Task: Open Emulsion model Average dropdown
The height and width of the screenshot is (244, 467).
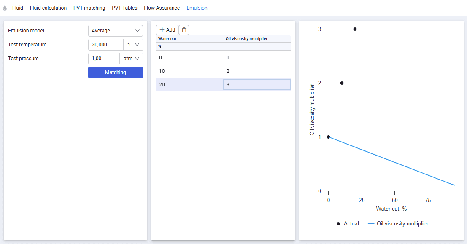Action: (x=116, y=31)
